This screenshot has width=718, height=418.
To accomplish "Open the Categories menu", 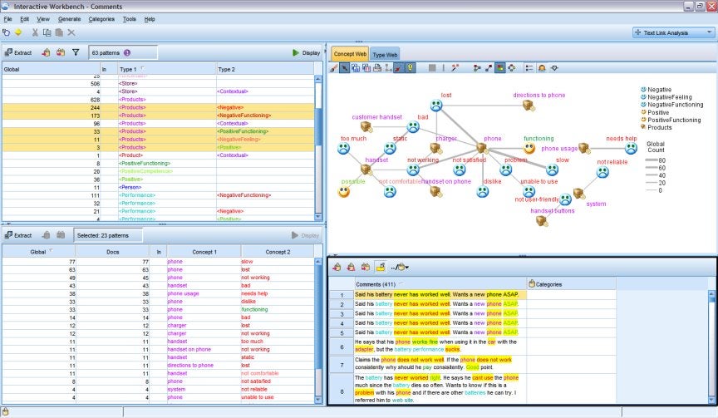I will [x=101, y=18].
